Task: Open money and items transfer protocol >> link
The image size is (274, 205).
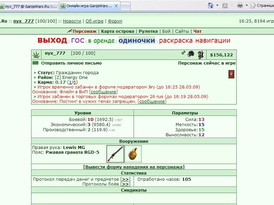Action: (125, 179)
